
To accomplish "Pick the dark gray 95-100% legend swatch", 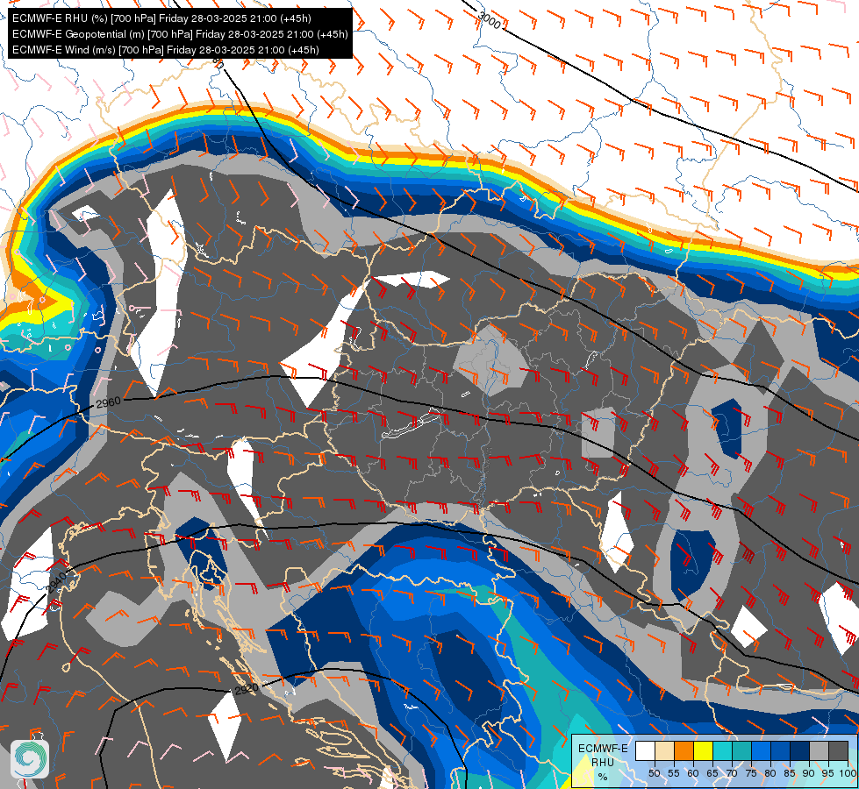I will point(839,750).
